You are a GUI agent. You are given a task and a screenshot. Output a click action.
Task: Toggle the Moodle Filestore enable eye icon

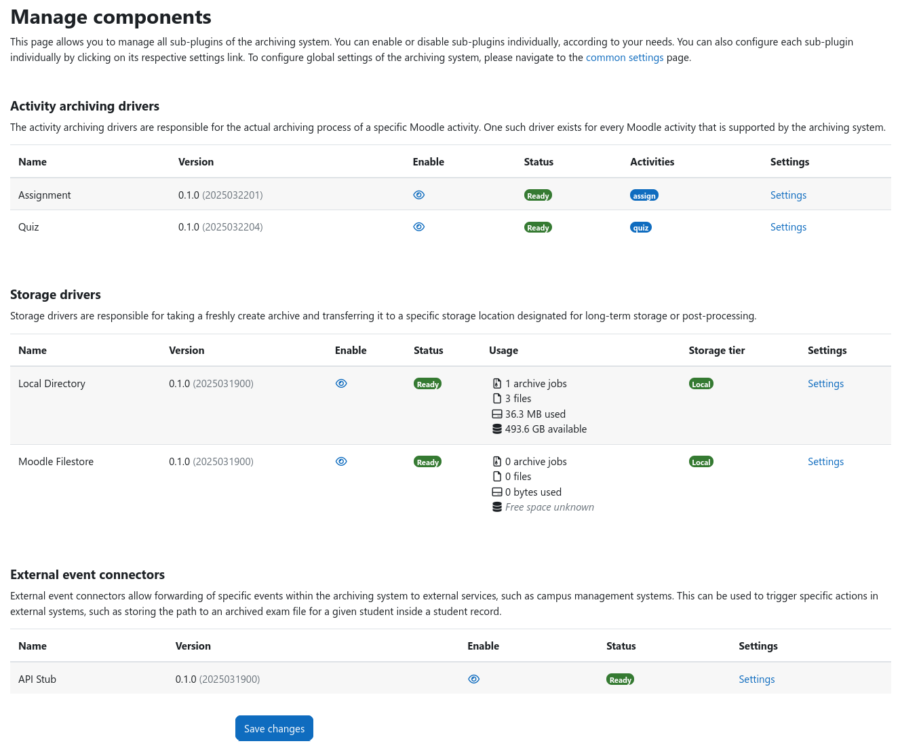pos(341,461)
